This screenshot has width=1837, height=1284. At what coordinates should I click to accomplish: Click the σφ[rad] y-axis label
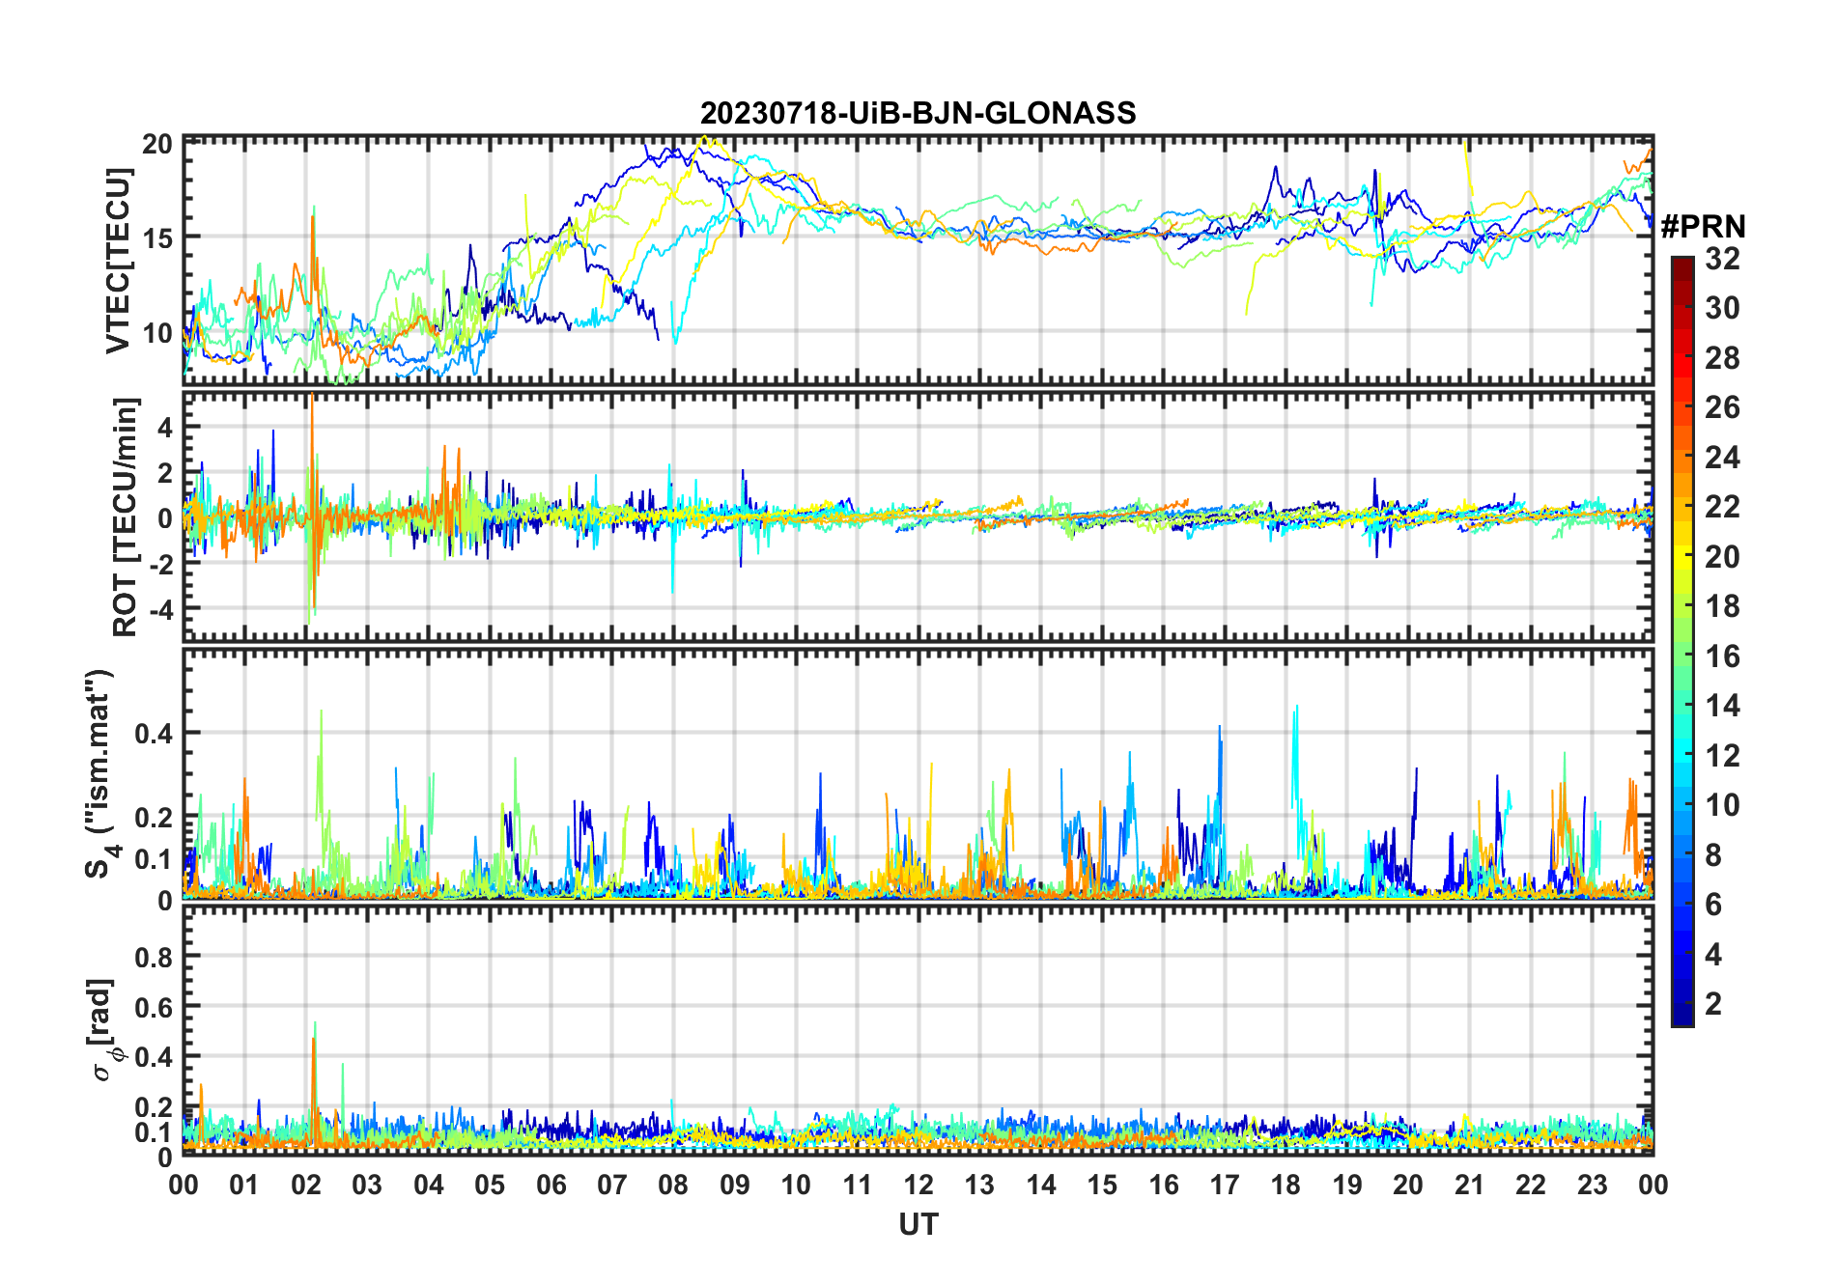click(x=106, y=1030)
